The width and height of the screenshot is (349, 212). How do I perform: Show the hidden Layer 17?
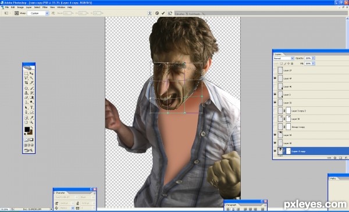[275, 70]
